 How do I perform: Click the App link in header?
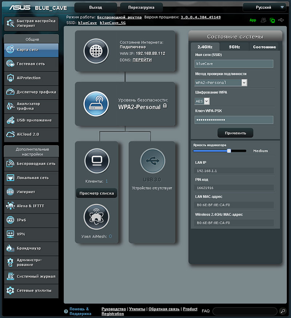pyautogui.click(x=253, y=20)
